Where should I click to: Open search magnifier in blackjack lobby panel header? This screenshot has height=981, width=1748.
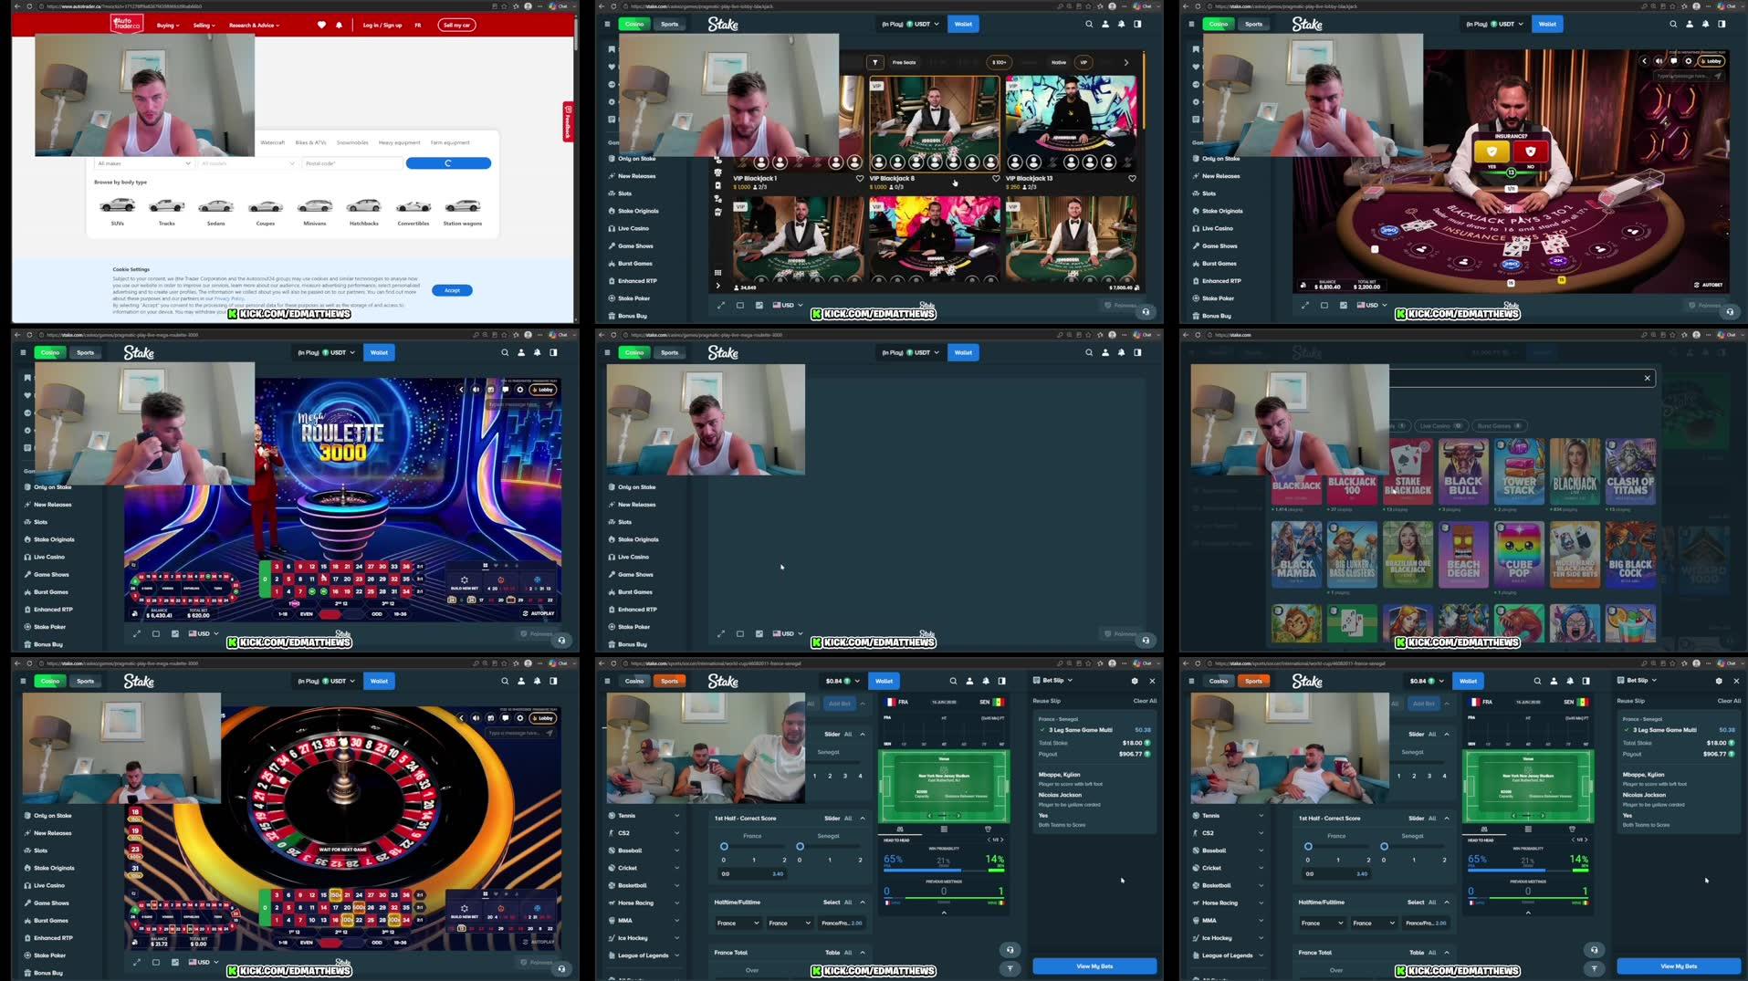[x=1089, y=24]
